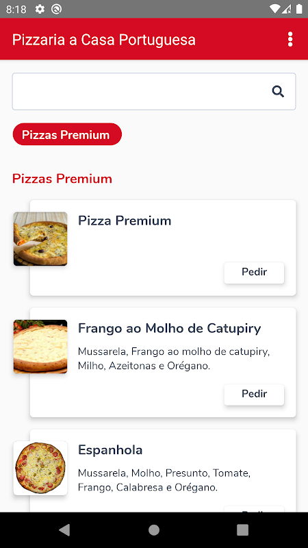Click Pedir button for Pizza Premium
The height and width of the screenshot is (548, 308).
tap(254, 273)
